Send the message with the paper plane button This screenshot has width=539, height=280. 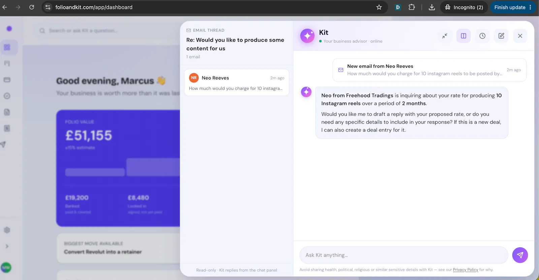point(520,255)
